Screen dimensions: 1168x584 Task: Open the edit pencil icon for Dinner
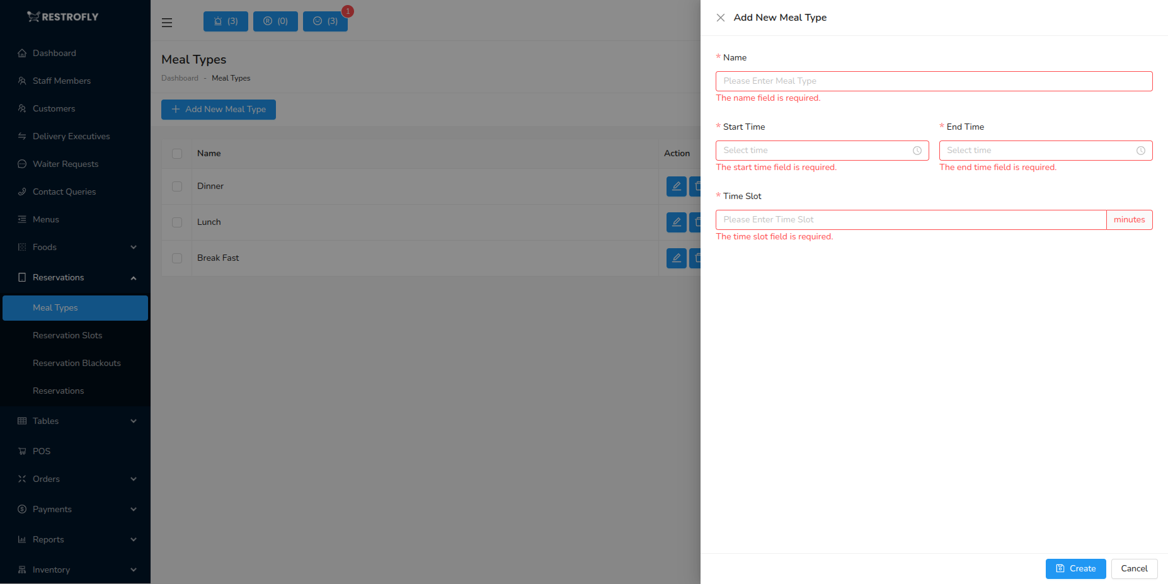tap(676, 186)
